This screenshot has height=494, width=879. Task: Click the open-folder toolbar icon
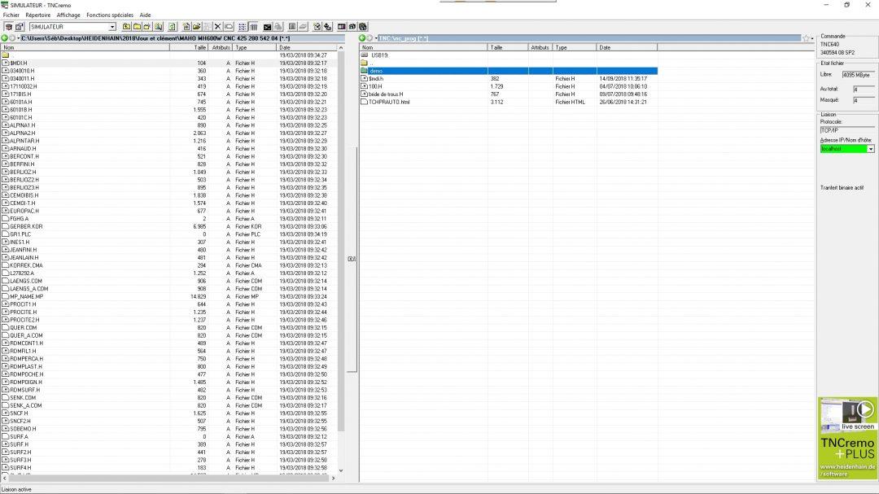tap(197, 27)
